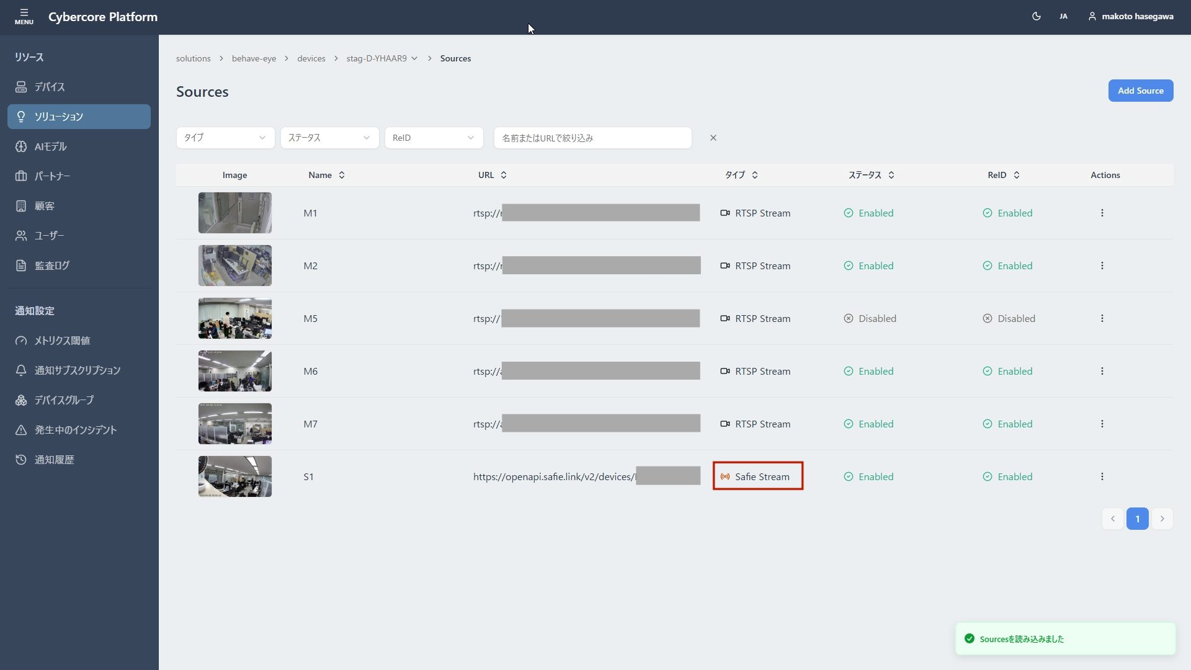Open the ReID filter dropdown
This screenshot has height=670, width=1191.
[x=434, y=138]
